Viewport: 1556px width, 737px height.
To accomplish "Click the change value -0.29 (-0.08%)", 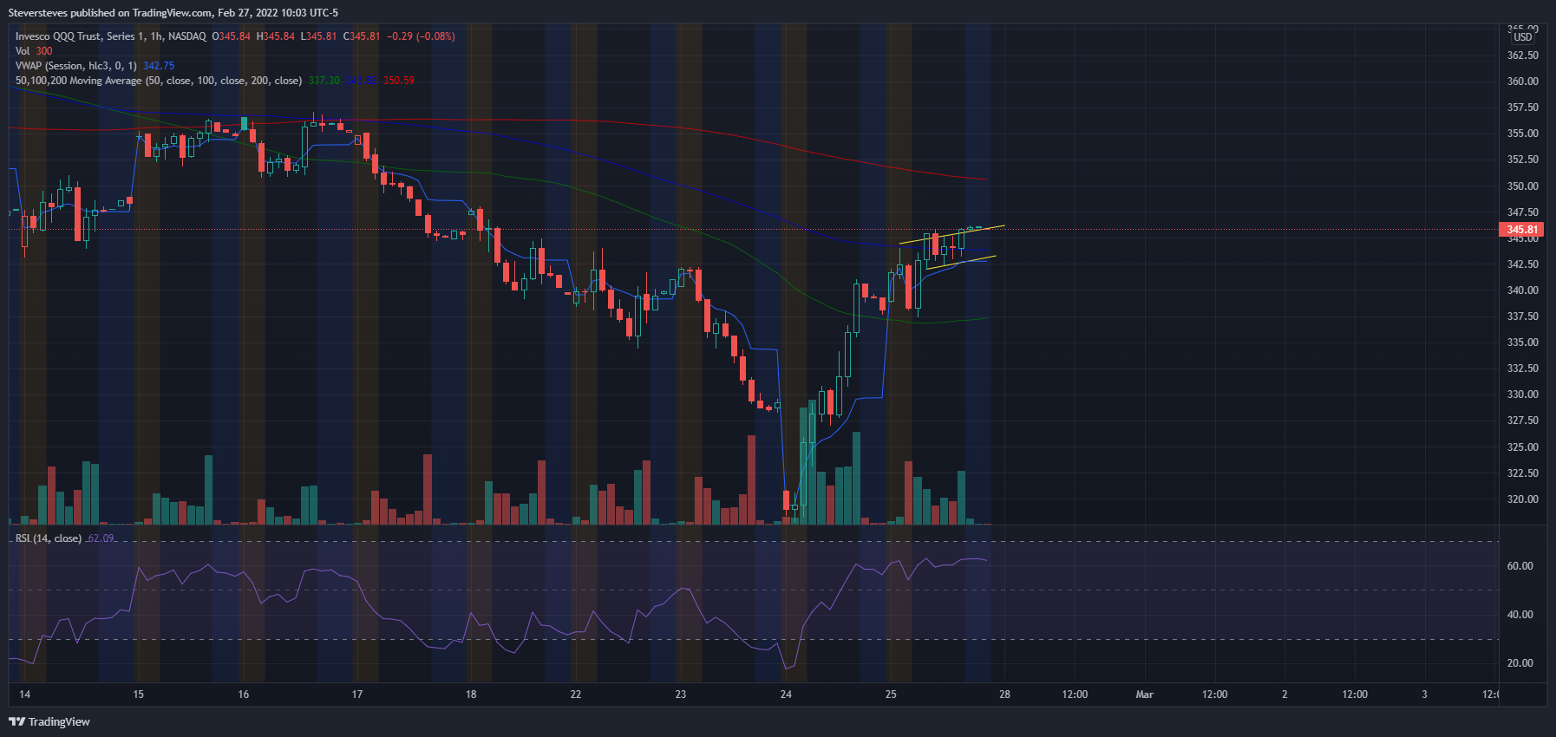I will tap(421, 36).
